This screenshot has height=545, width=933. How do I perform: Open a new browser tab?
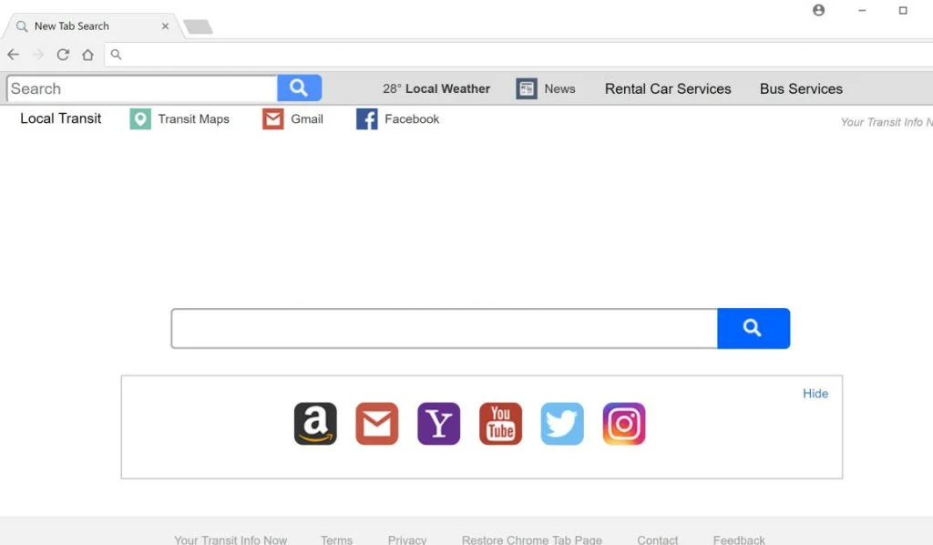(198, 26)
